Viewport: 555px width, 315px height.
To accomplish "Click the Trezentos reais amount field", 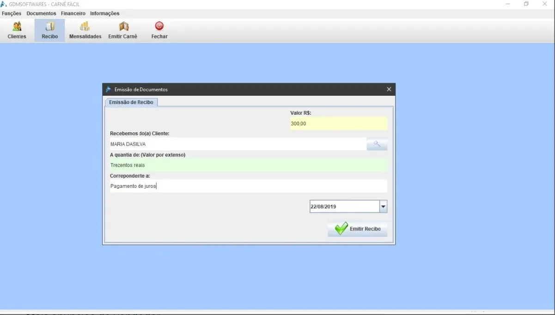I will pos(249,165).
